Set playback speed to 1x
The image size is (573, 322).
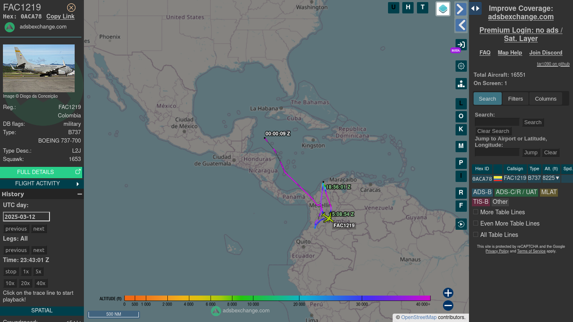click(26, 272)
